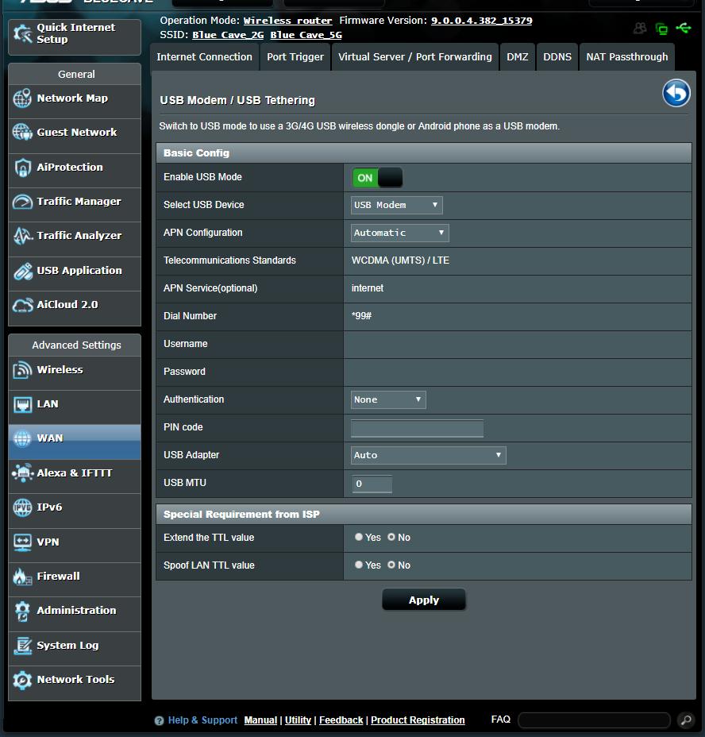The width and height of the screenshot is (705, 737).
Task: Open the LAN port icon
Action: 22,404
